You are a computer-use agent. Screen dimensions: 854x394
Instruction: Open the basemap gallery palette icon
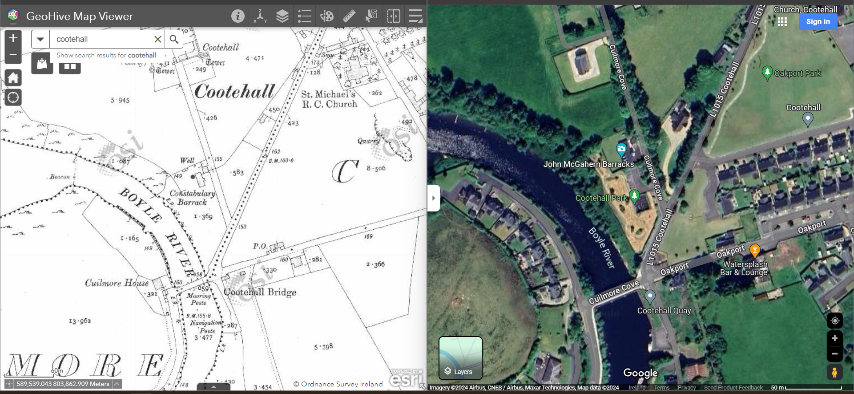327,16
